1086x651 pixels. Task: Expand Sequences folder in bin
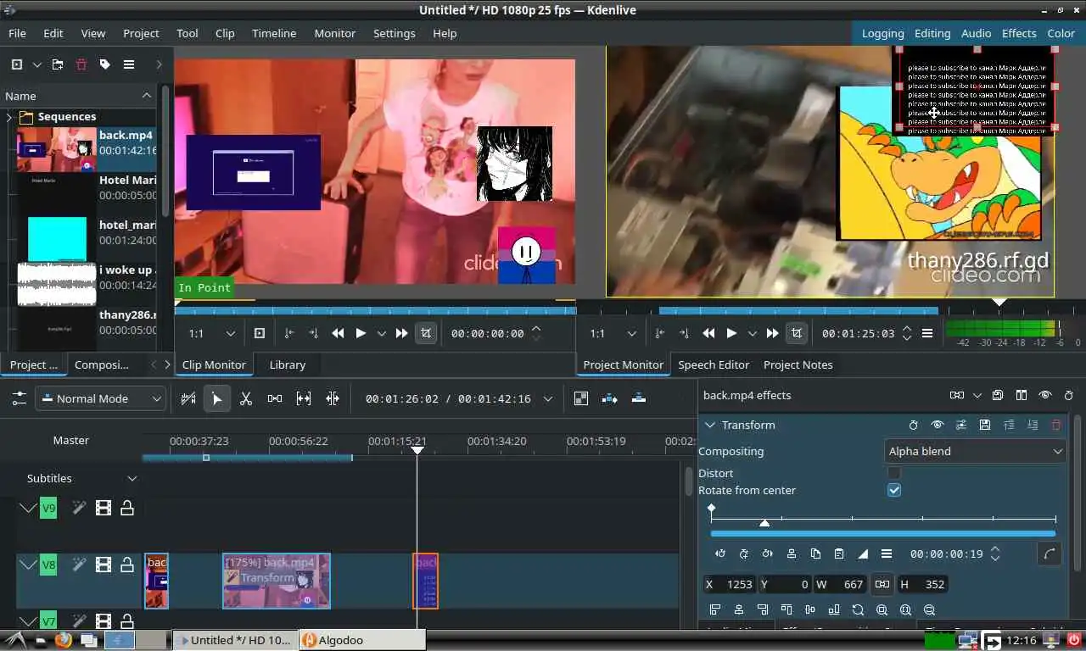click(x=9, y=117)
